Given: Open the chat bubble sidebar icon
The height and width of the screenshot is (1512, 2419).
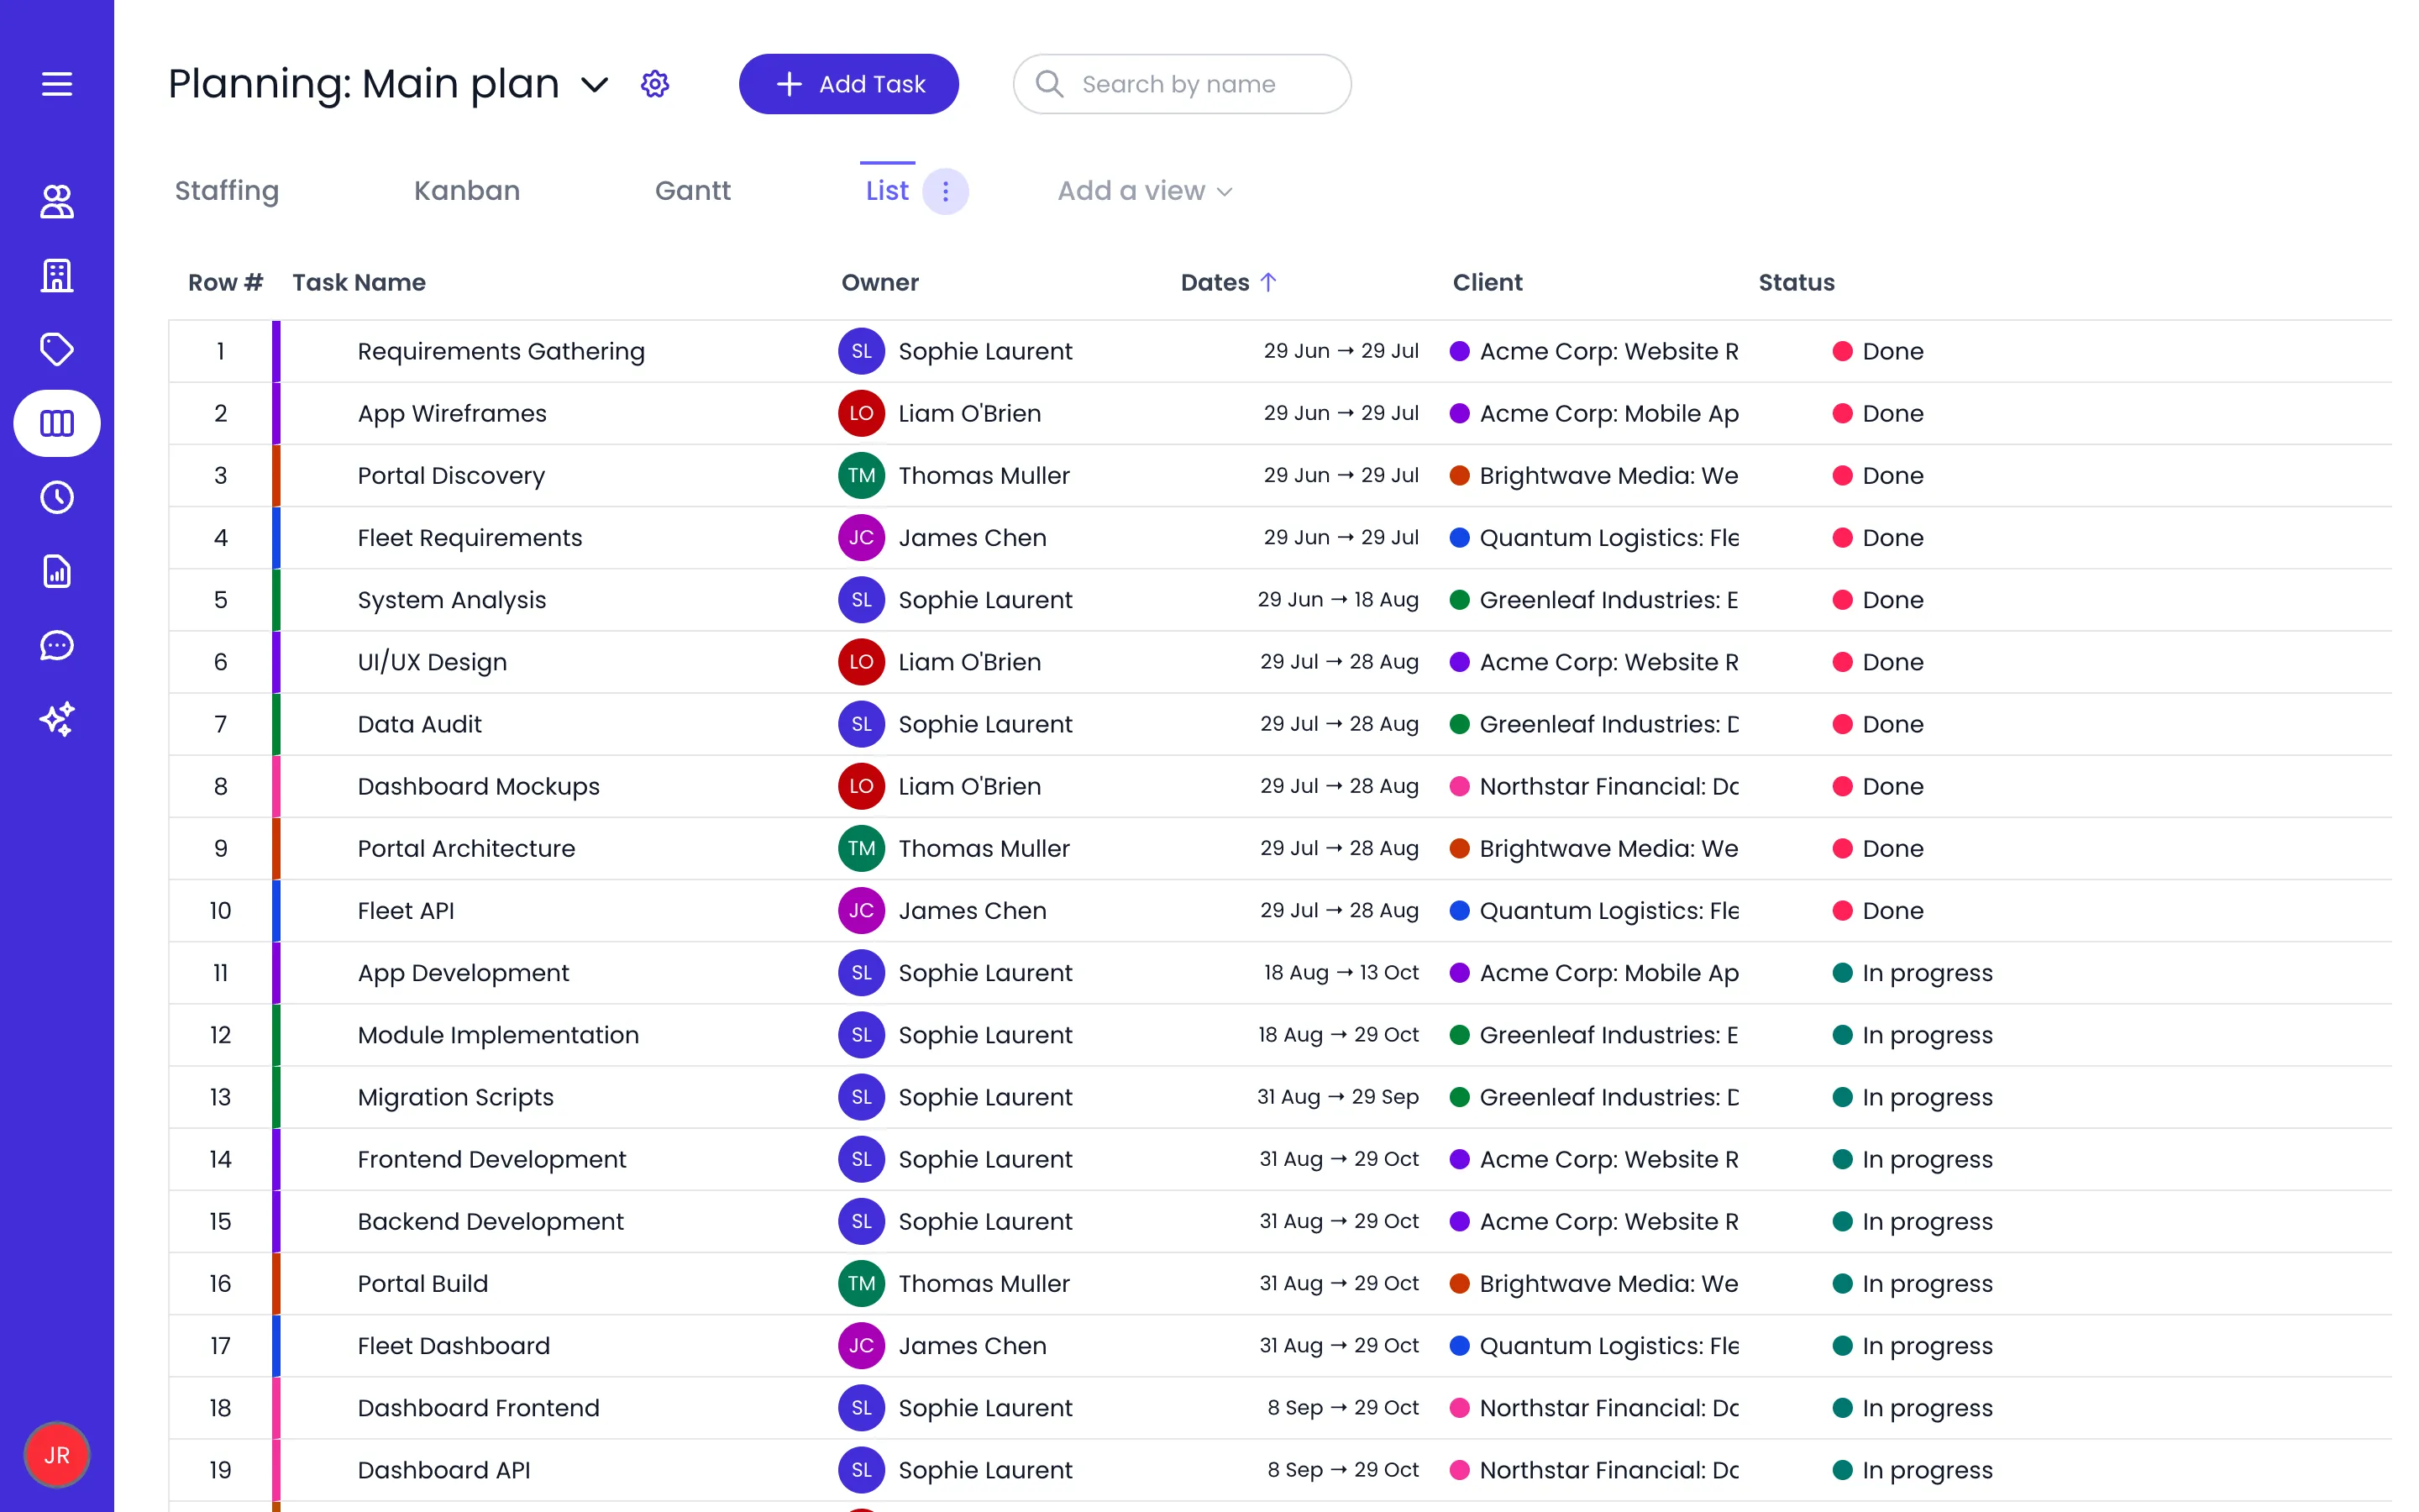Looking at the screenshot, I should pyautogui.click(x=57, y=645).
